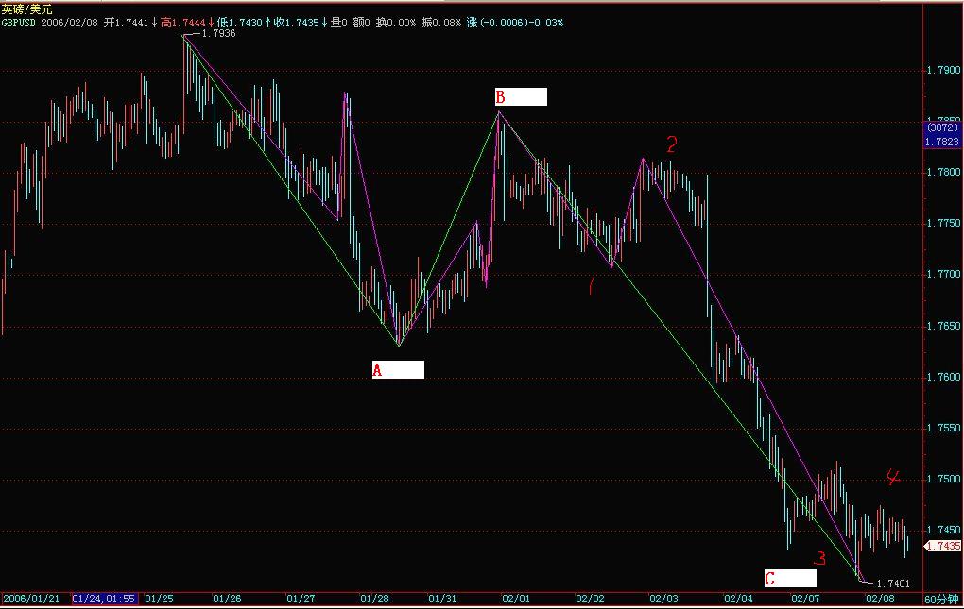Click the 1.7800 price axis label
964x609 pixels.
coord(943,173)
